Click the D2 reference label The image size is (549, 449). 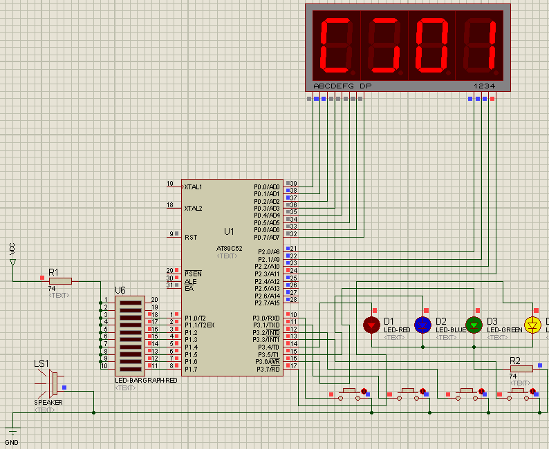click(x=441, y=321)
